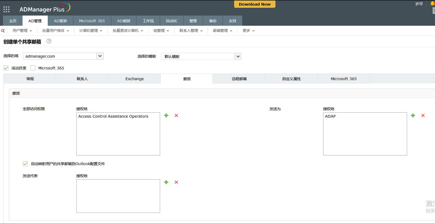Viewport: 435px width, 223px height.
Task: Add a user to 发送代表 list
Action: tap(166, 182)
